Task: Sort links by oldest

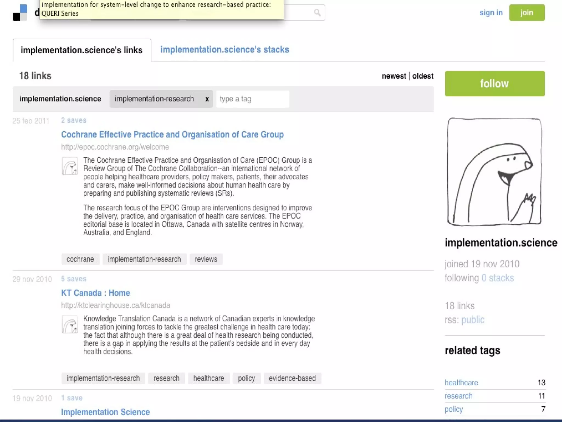Action: tap(423, 76)
